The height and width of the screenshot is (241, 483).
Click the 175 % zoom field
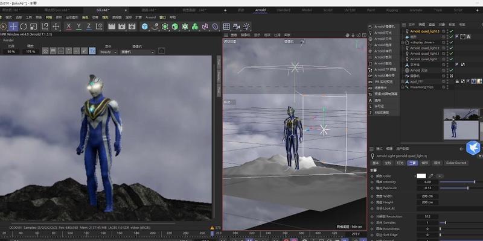point(30,52)
